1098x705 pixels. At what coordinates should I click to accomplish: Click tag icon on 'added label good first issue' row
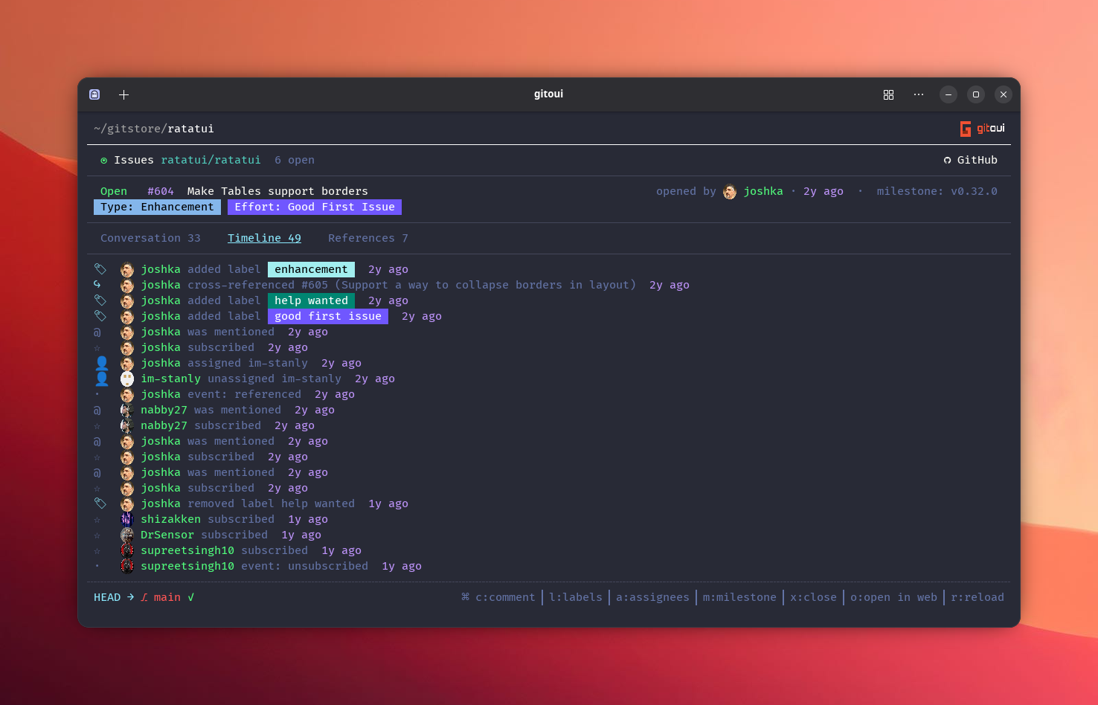click(100, 316)
